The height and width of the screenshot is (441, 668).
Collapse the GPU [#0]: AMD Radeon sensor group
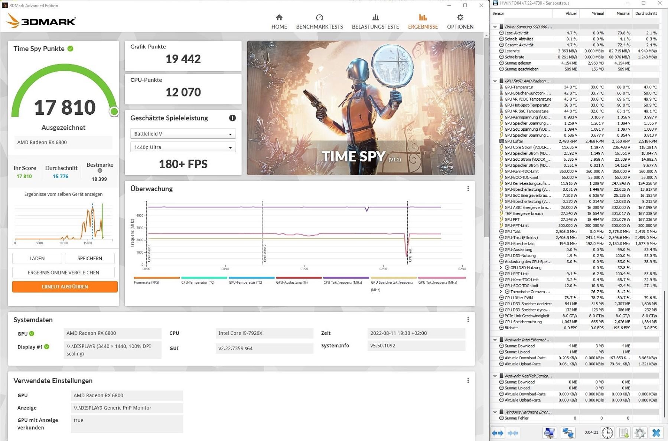[495, 81]
